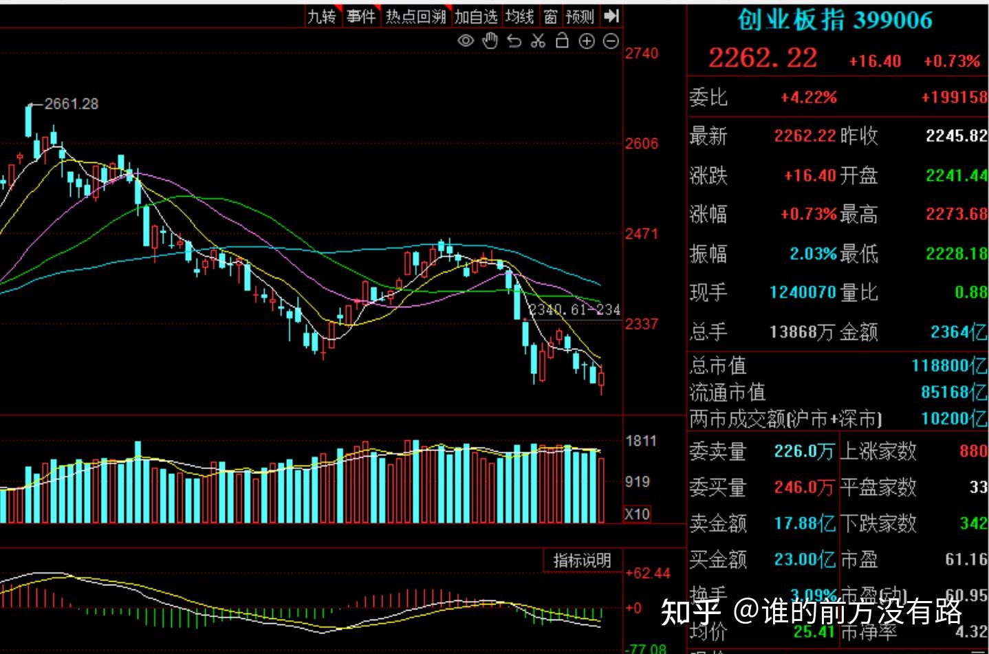Open the 热点回溯 tab
The height and width of the screenshot is (654, 989).
(415, 16)
